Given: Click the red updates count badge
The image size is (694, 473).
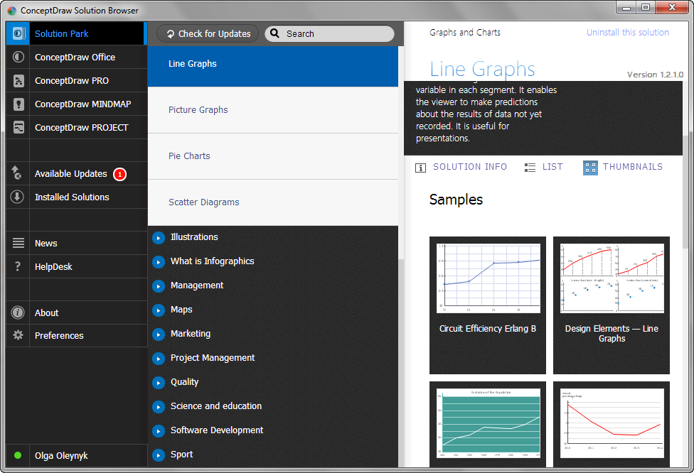Looking at the screenshot, I should (x=119, y=174).
